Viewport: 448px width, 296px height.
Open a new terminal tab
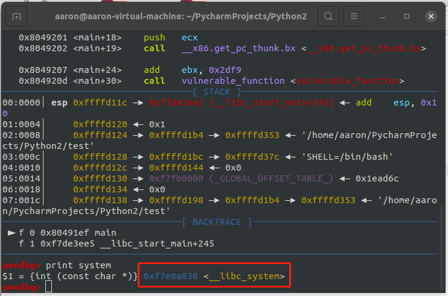[17, 16]
